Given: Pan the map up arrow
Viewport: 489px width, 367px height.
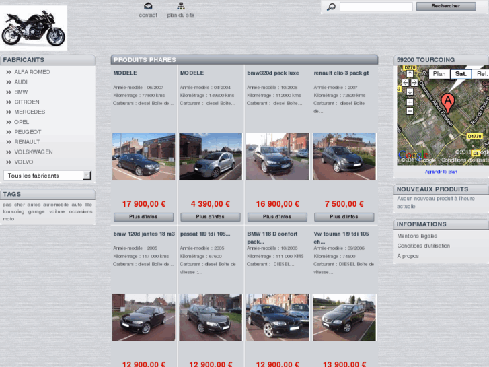Looking at the screenshot, I should pos(410,73).
